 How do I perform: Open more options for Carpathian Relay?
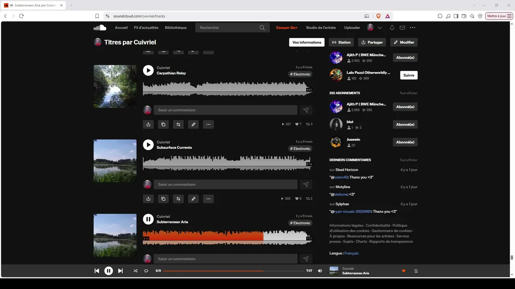pos(208,124)
